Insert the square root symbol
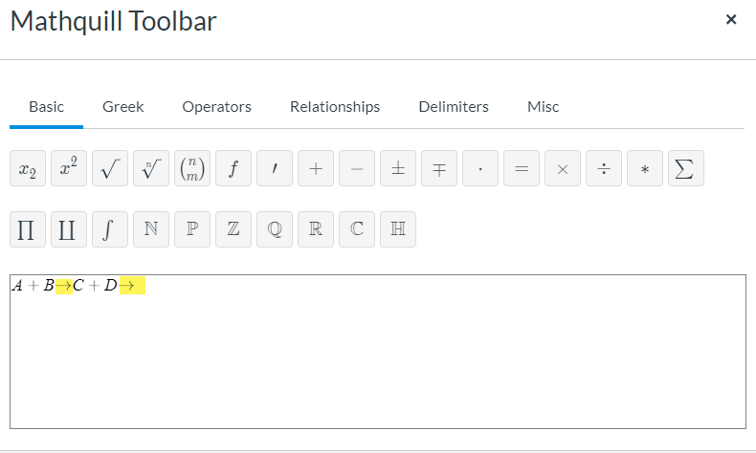Viewport: 756px width, 453px height. [x=109, y=169]
